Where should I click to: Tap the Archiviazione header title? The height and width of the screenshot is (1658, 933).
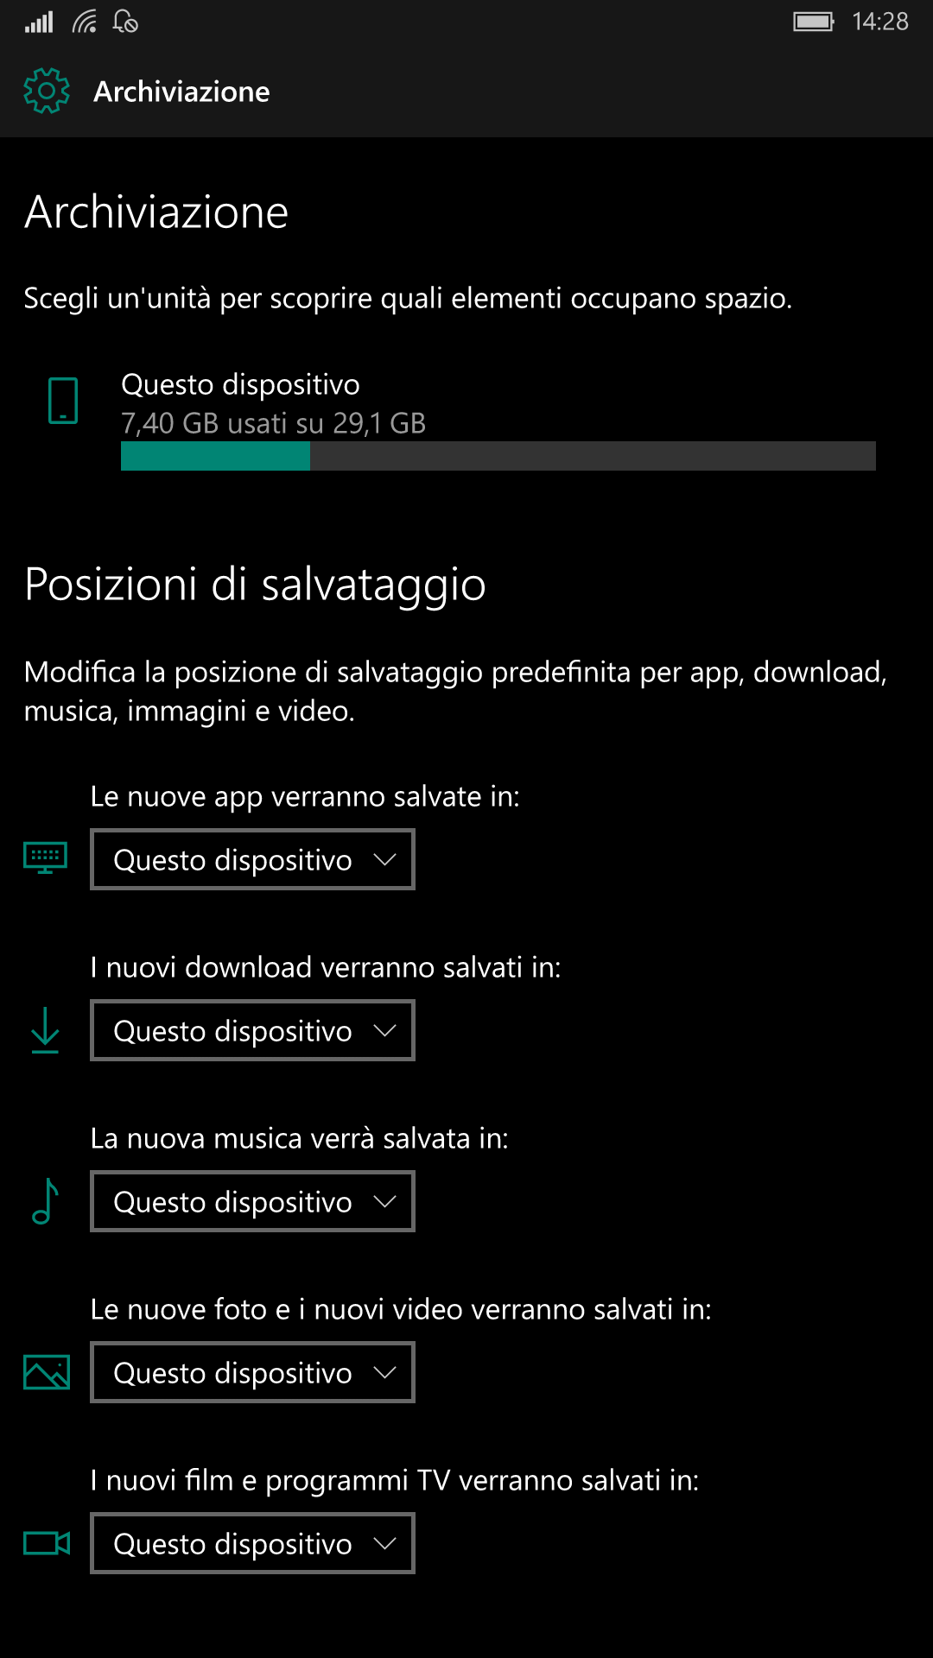click(181, 92)
